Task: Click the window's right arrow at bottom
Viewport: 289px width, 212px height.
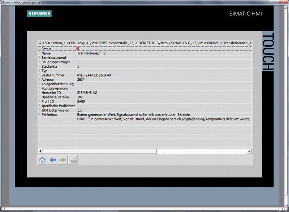Action: pyautogui.click(x=283, y=209)
